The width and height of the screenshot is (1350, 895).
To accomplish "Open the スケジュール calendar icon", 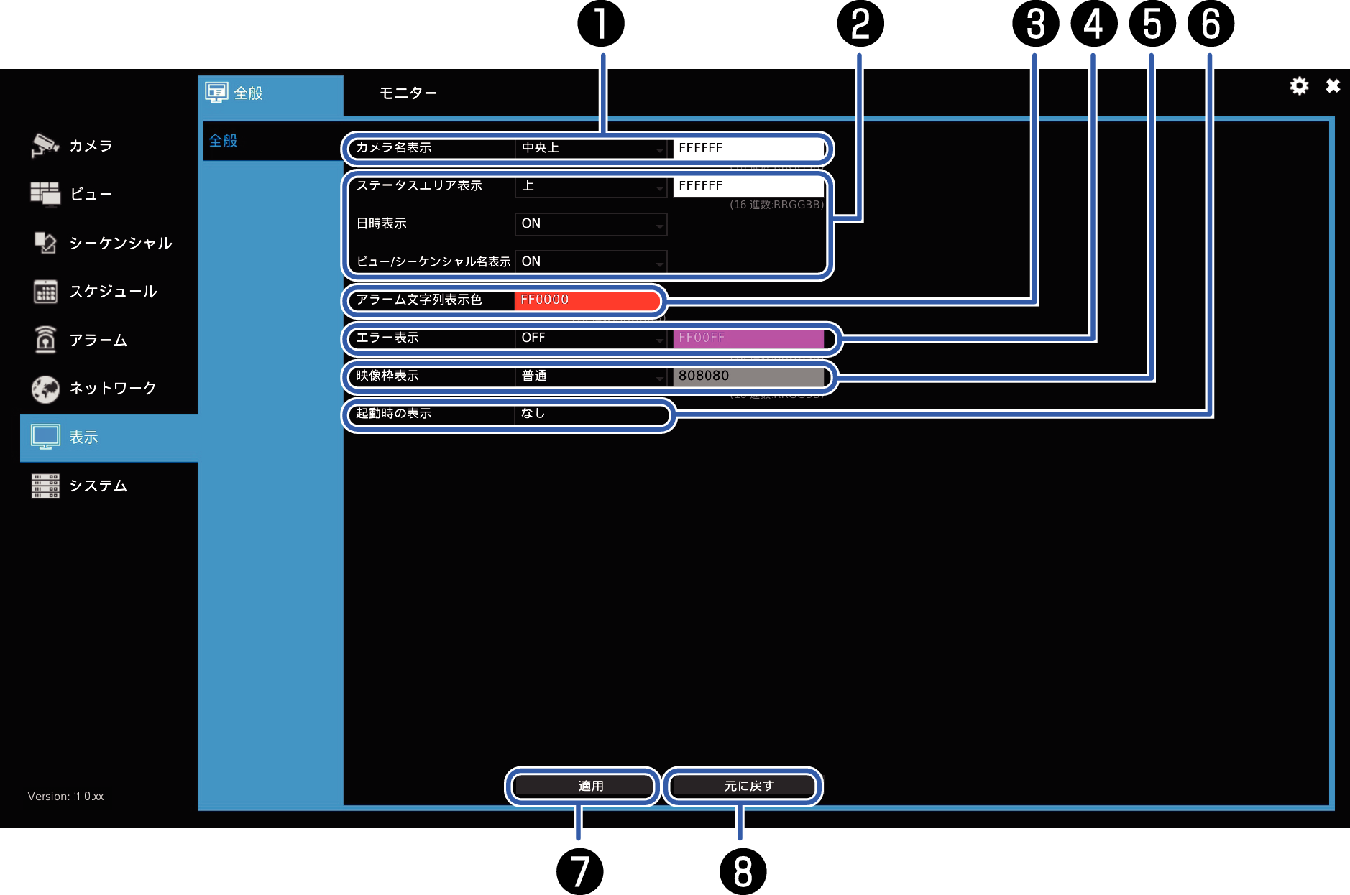I will 45,292.
